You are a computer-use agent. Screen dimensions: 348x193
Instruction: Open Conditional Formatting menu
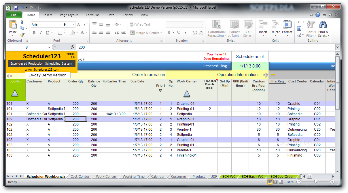pyautogui.click(x=217, y=29)
